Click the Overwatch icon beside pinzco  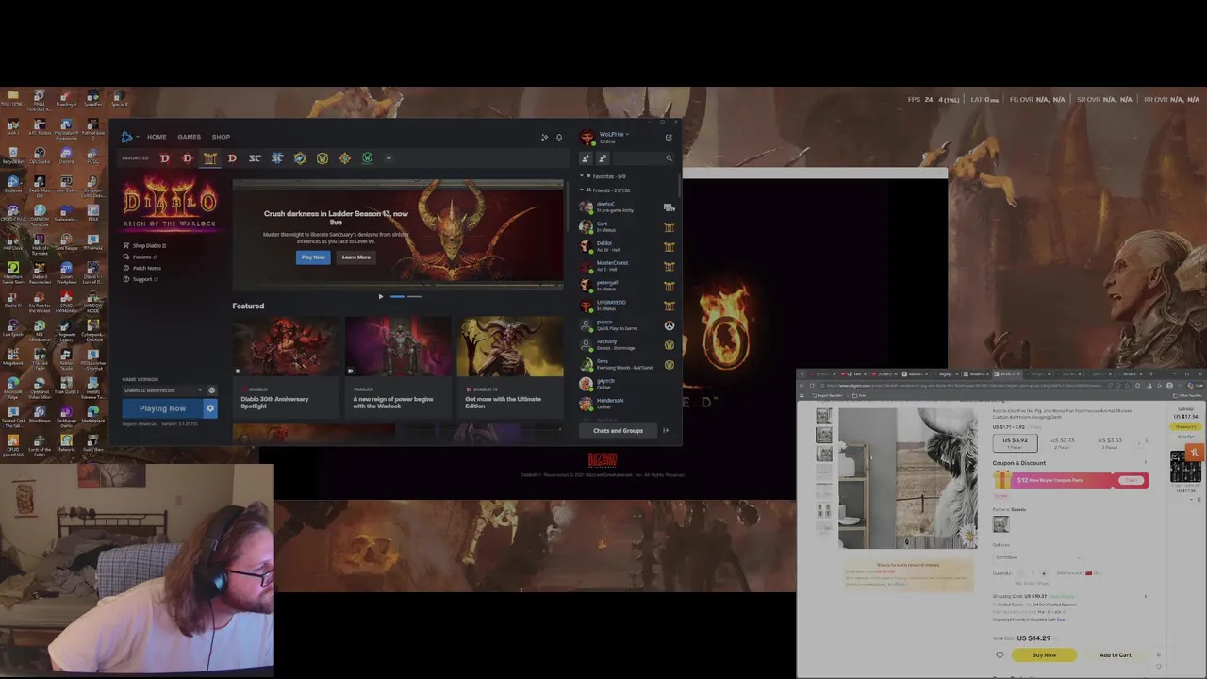pos(669,325)
